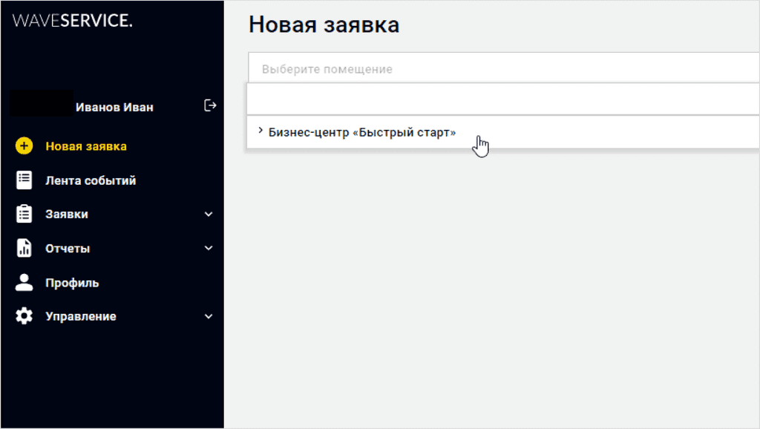Image resolution: width=760 pixels, height=429 pixels.
Task: Select Бизнес-центр «Быстрый старт» in the list
Action: (x=362, y=132)
